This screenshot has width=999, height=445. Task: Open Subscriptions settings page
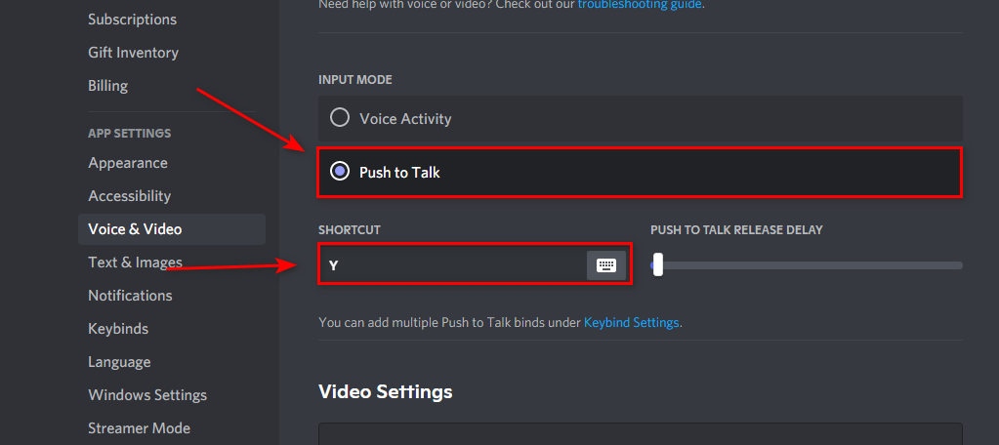132,20
